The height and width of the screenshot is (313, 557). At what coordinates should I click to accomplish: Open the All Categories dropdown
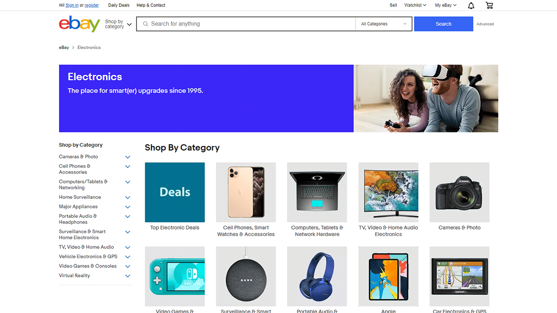(384, 24)
